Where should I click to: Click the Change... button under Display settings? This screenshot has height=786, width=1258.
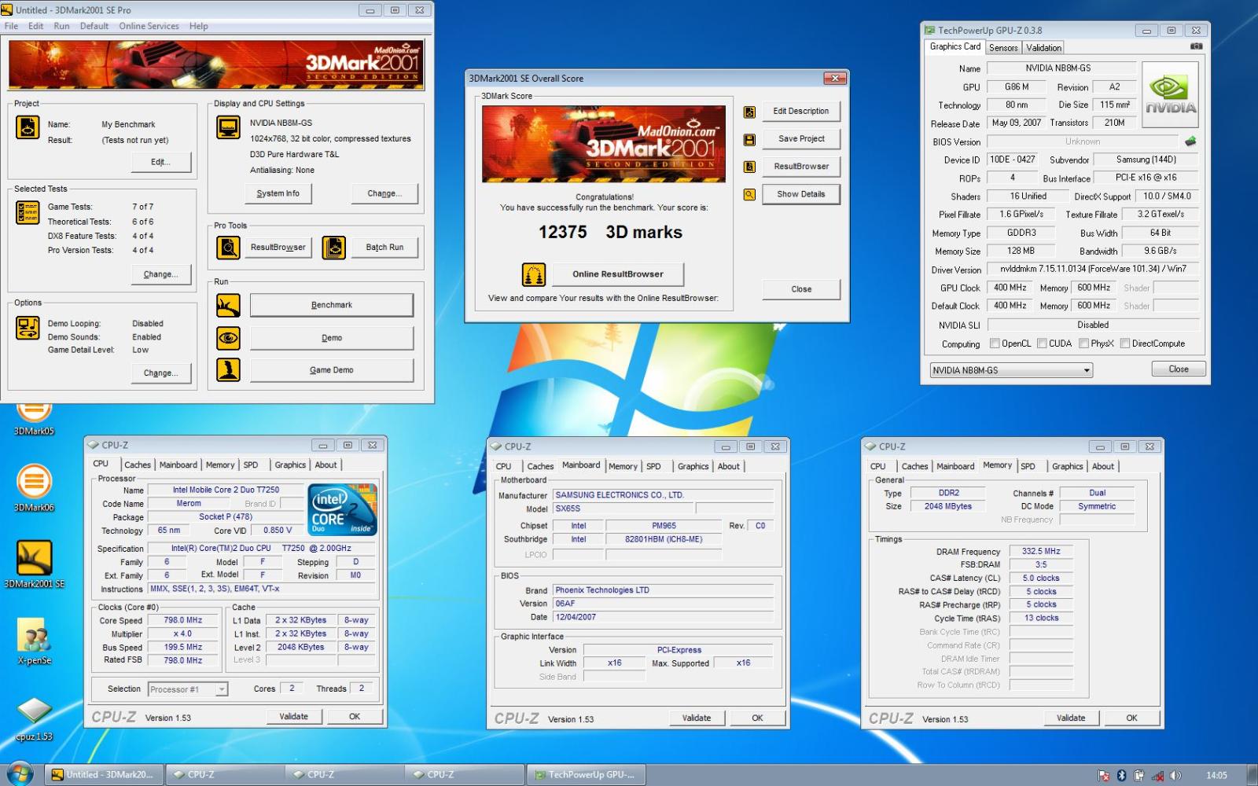click(385, 193)
